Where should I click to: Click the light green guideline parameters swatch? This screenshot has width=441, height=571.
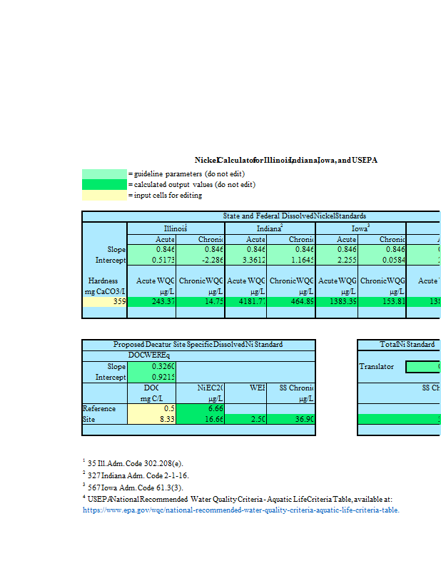pos(104,174)
